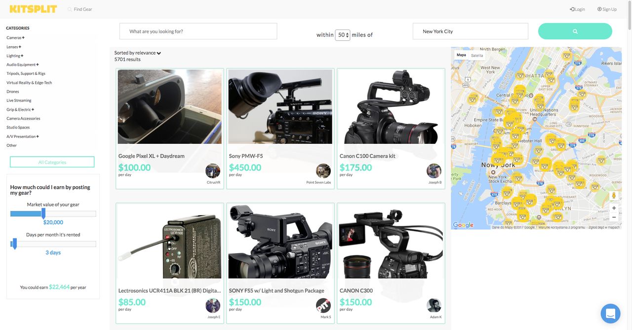The image size is (632, 330).
Task: Click the $450.00 price of Sony PMW-F5
Action: (245, 167)
